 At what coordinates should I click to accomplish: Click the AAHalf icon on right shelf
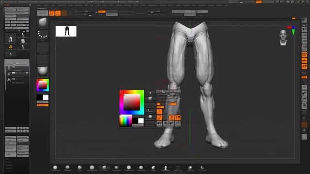[x=304, y=48]
